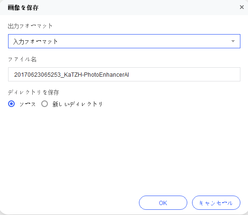The width and height of the screenshot is (248, 215).
Task: Click the 20170623065253_KaTZH-PhotoEnhancerAI filename text
Action: [72, 74]
